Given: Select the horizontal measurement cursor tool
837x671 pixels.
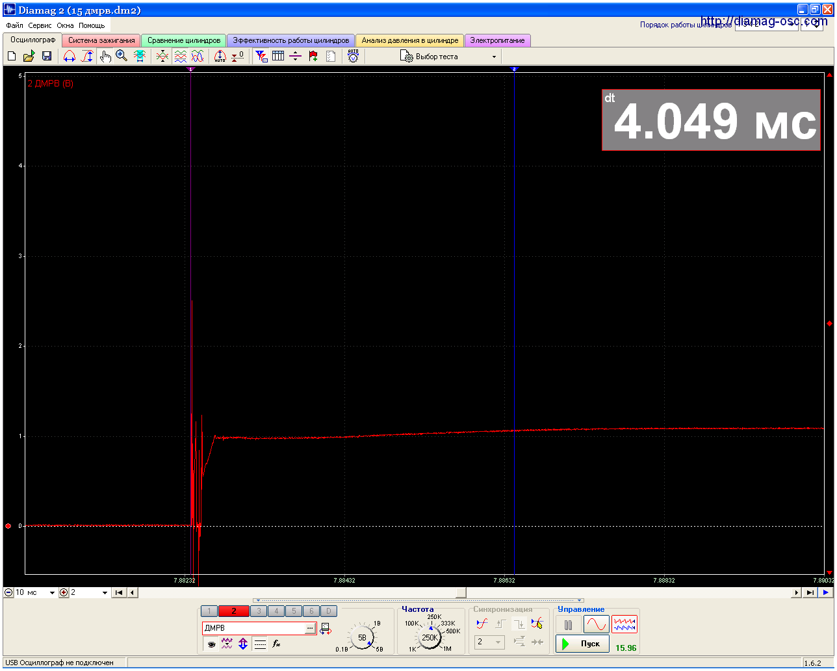Looking at the screenshot, I should click(70, 57).
